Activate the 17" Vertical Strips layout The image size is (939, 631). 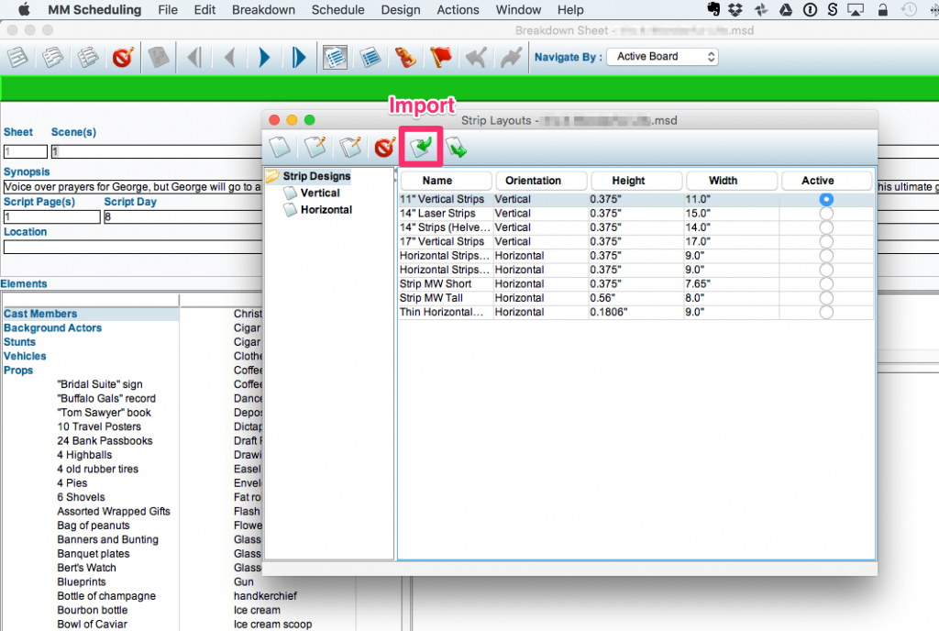click(826, 241)
